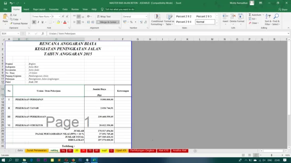Image resolution: width=291 pixels, height=163 pixels.
Task: Toggle Underline formatting
Action: pyautogui.click(x=42, y=22)
